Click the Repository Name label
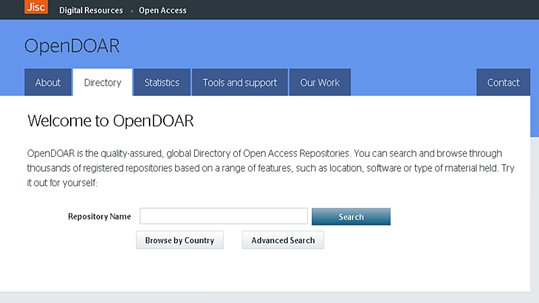This screenshot has height=303, width=539. pos(99,216)
